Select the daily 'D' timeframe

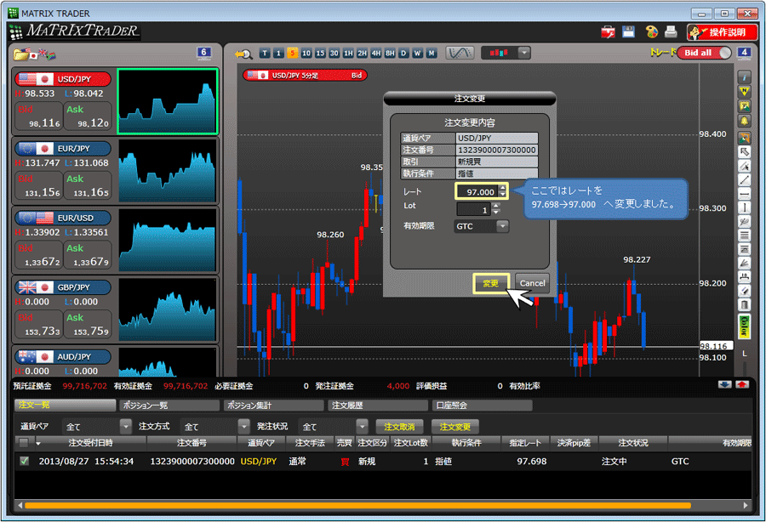(x=404, y=54)
